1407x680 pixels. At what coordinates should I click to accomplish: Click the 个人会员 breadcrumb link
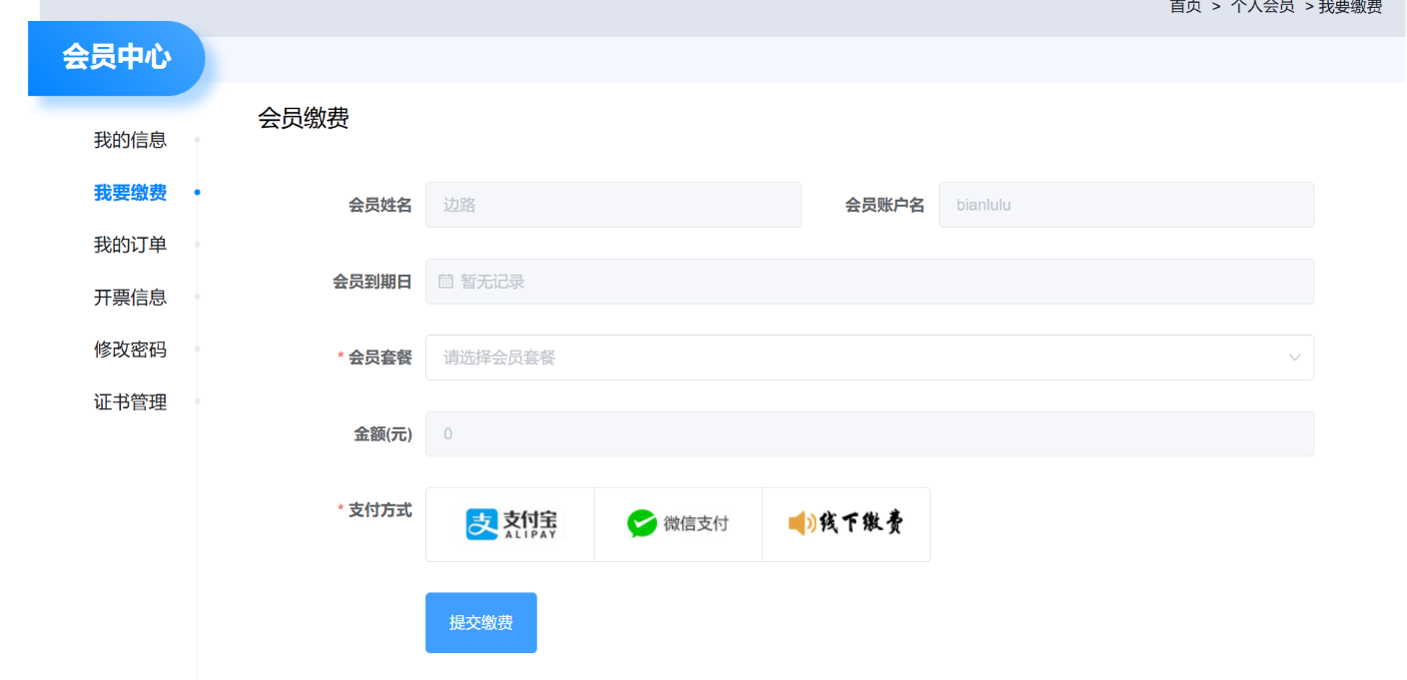(x=1262, y=6)
